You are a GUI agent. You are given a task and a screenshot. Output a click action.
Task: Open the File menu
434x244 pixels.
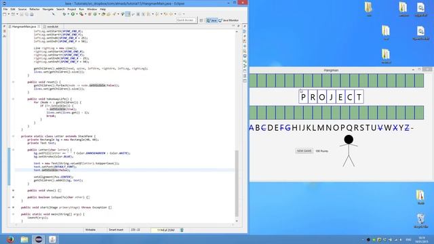(x=5, y=9)
